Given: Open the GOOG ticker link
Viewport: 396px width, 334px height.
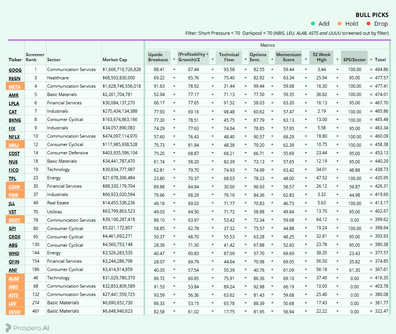Looking at the screenshot, I should (x=15, y=70).
